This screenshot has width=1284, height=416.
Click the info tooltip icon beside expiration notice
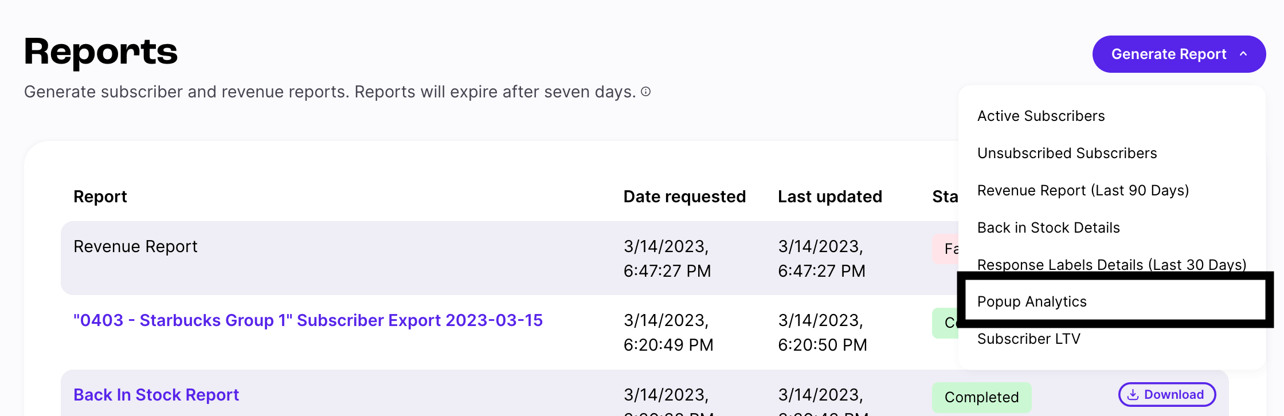[x=647, y=92]
